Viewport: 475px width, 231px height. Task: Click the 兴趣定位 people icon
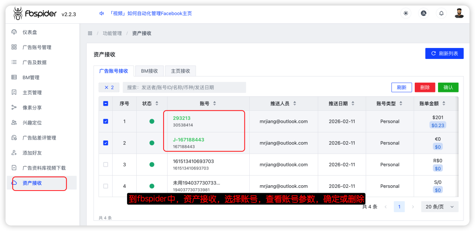point(14,122)
